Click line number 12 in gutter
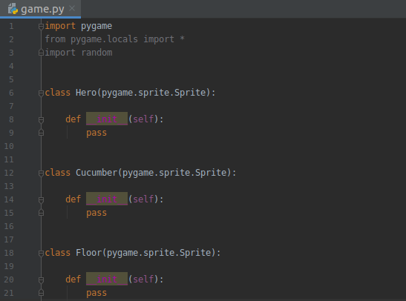 (9, 173)
